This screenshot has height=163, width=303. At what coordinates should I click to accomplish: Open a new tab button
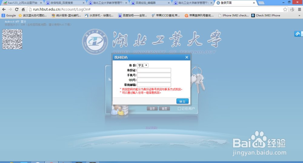click(x=261, y=3)
